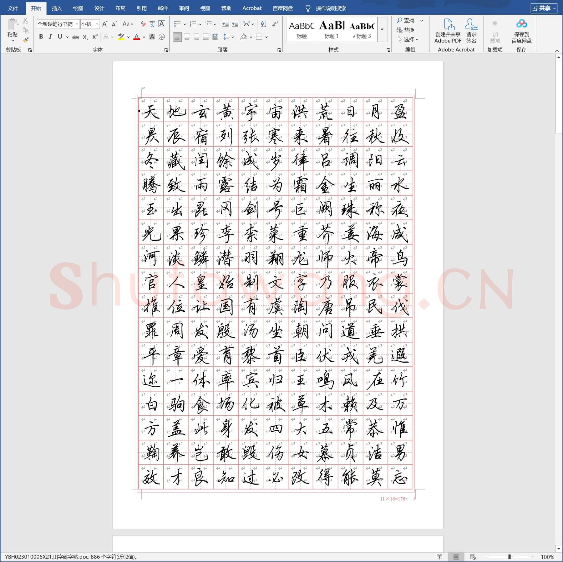Open Change Case (Aa) dropdown

128,24
